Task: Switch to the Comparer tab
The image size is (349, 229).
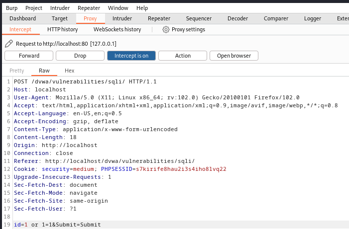Action: coord(276,18)
